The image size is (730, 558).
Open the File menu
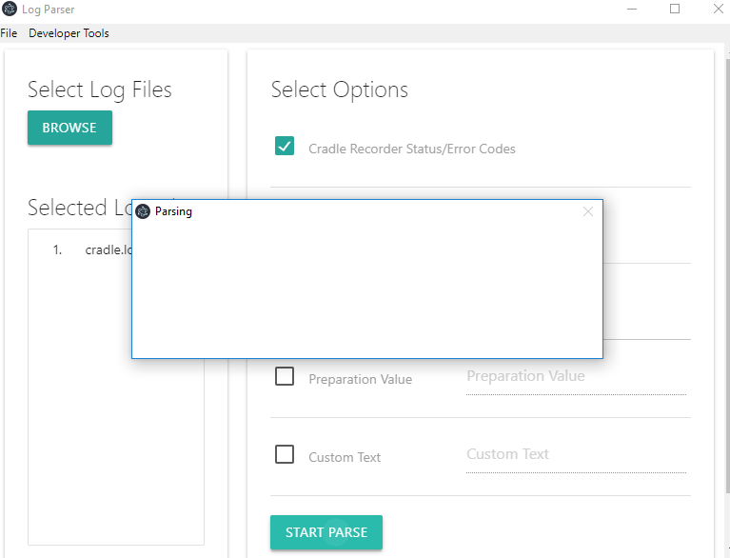click(9, 33)
